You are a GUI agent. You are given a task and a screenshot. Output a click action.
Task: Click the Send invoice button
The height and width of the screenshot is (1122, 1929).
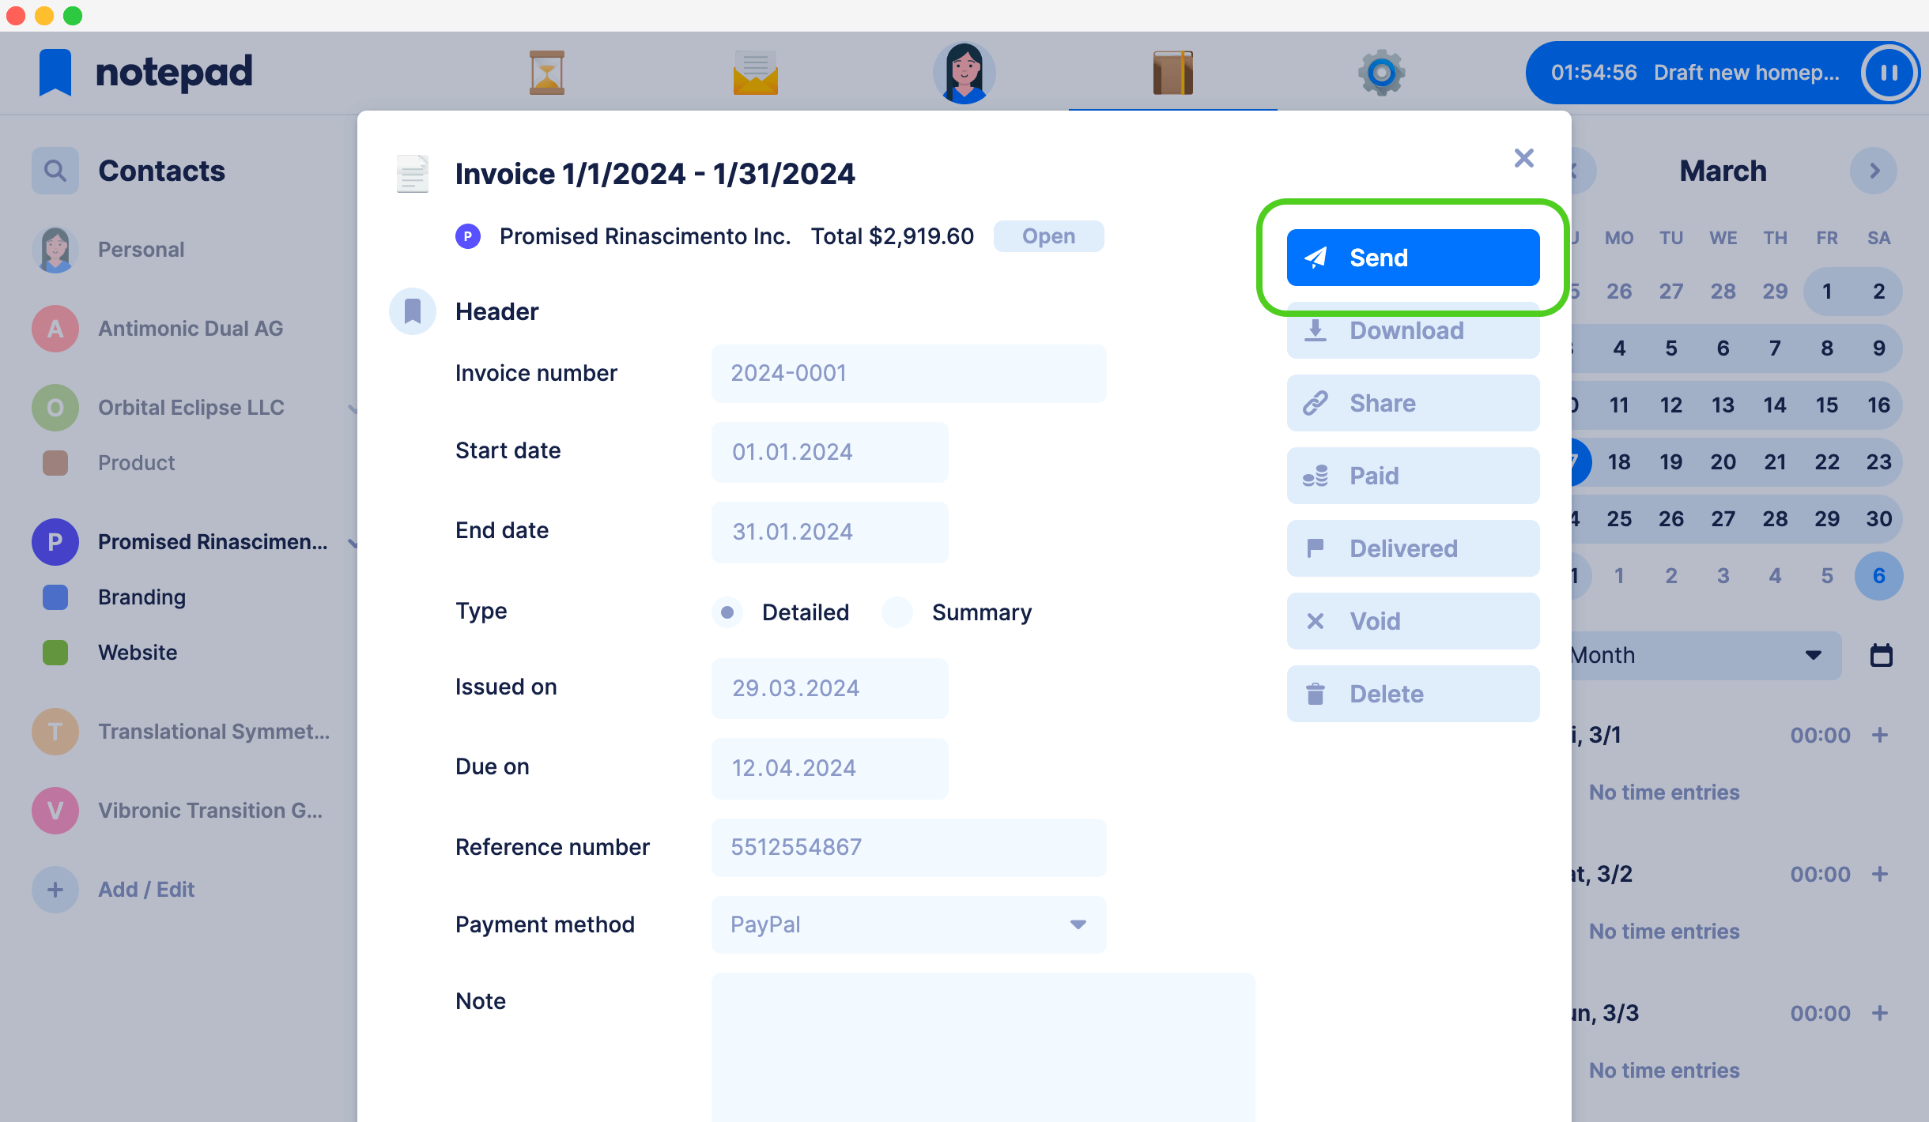click(x=1412, y=258)
